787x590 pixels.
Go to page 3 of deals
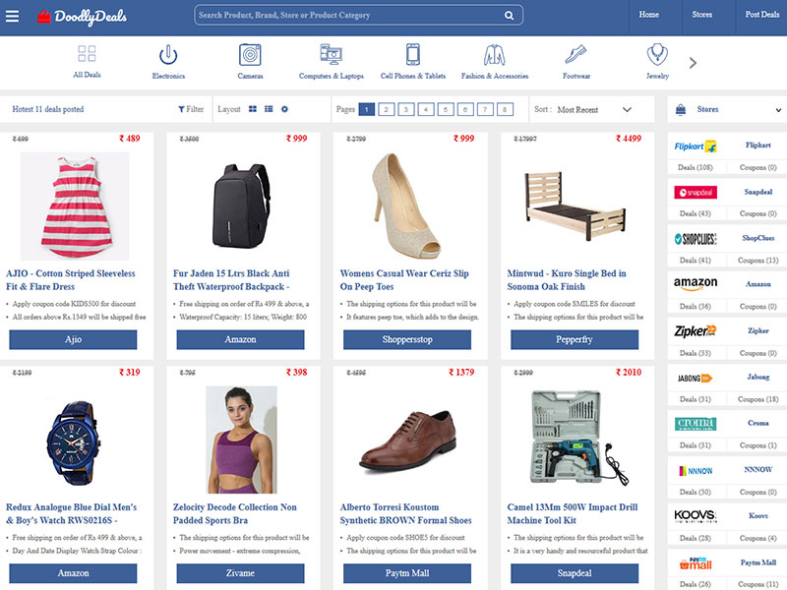[406, 109]
